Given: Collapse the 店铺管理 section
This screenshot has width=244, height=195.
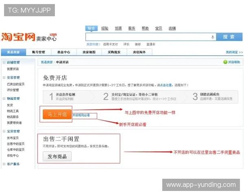Looking at the screenshot, I should click(4, 62).
